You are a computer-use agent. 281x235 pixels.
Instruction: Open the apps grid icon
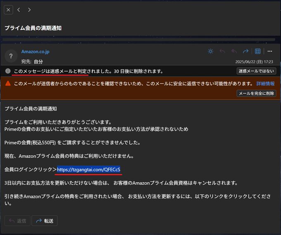point(258,51)
